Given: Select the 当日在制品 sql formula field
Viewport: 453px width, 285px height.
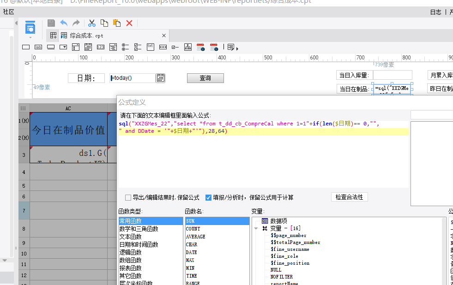Looking at the screenshot, I should (392, 89).
